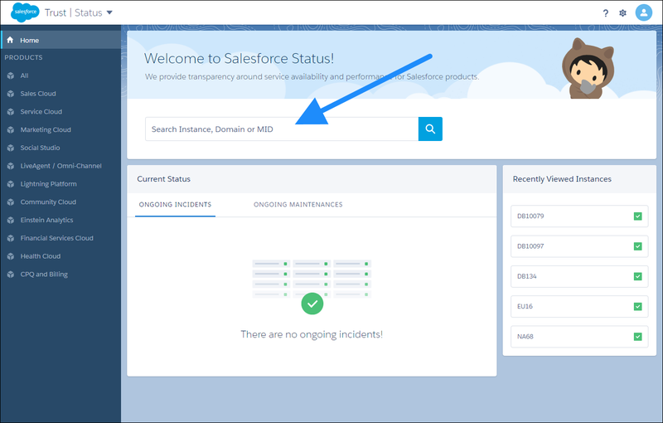The width and height of the screenshot is (663, 423).
Task: View Marketing Cloud status
Action: [46, 130]
